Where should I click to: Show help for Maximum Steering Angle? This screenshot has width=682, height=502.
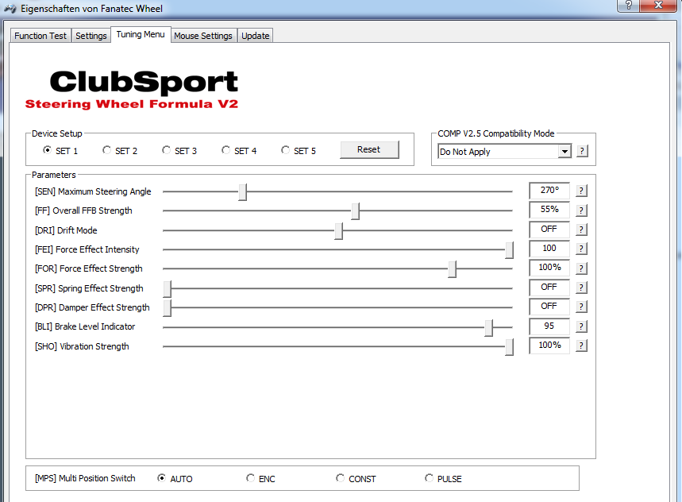click(581, 191)
